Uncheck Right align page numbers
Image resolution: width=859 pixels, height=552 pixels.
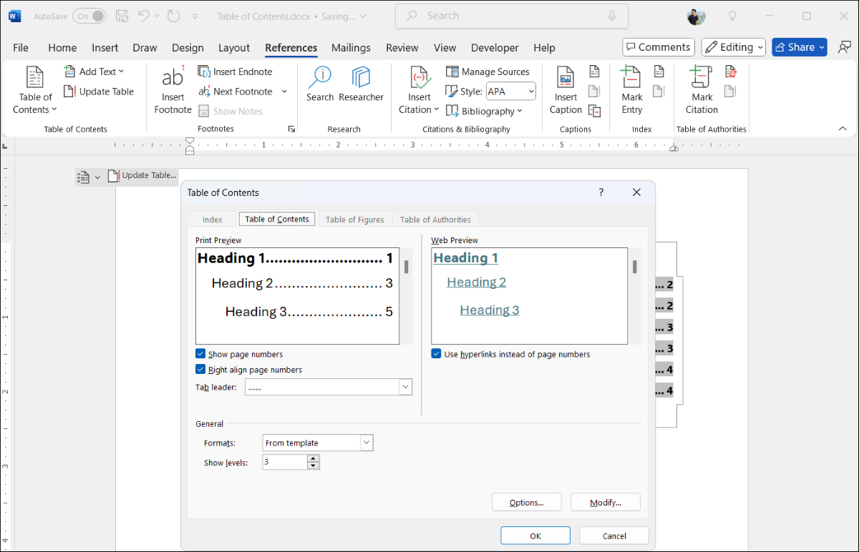[200, 370]
